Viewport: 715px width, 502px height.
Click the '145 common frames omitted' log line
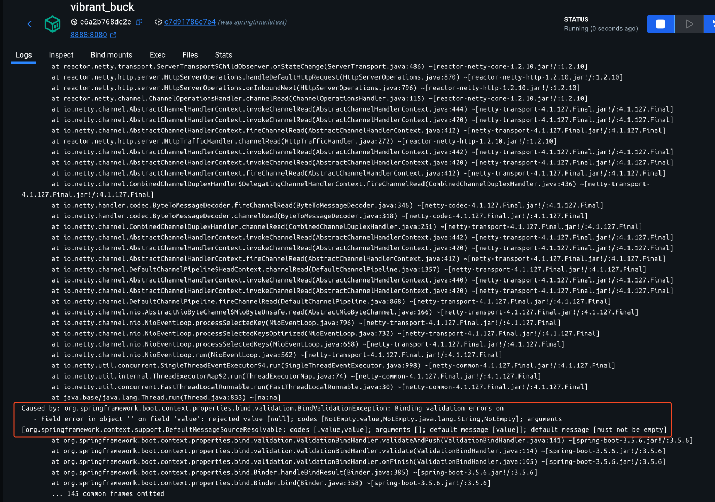click(108, 494)
